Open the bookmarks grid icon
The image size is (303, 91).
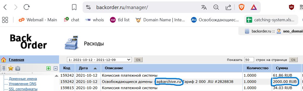(5, 20)
